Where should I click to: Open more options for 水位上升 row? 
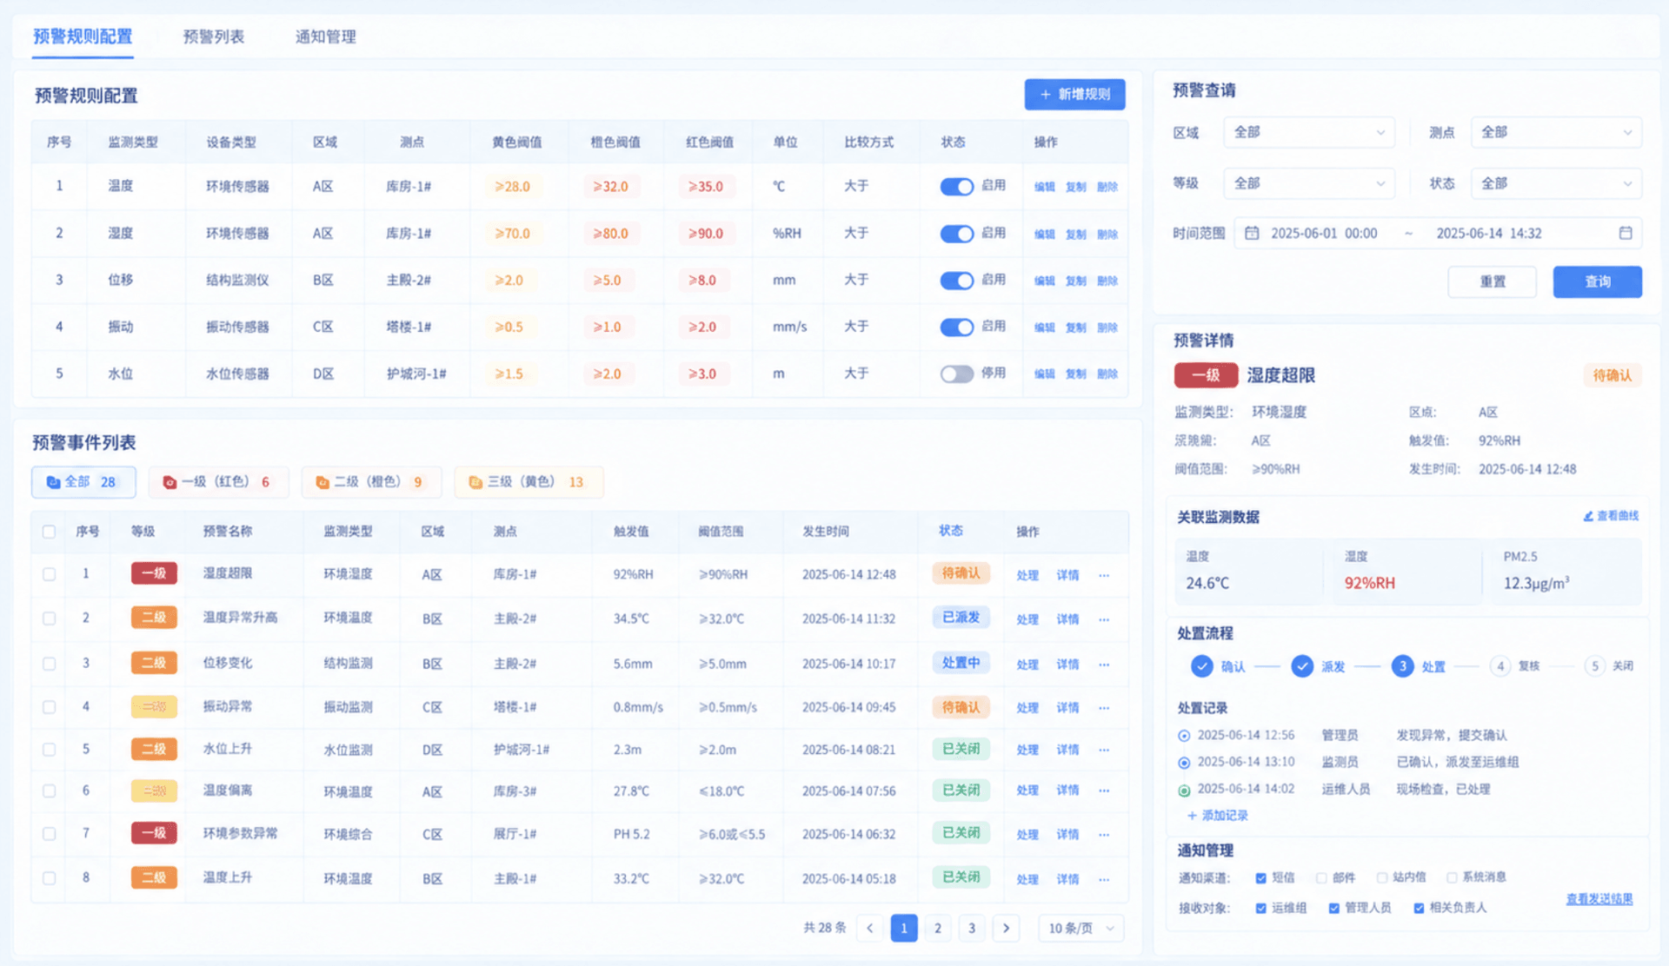[x=1104, y=750]
